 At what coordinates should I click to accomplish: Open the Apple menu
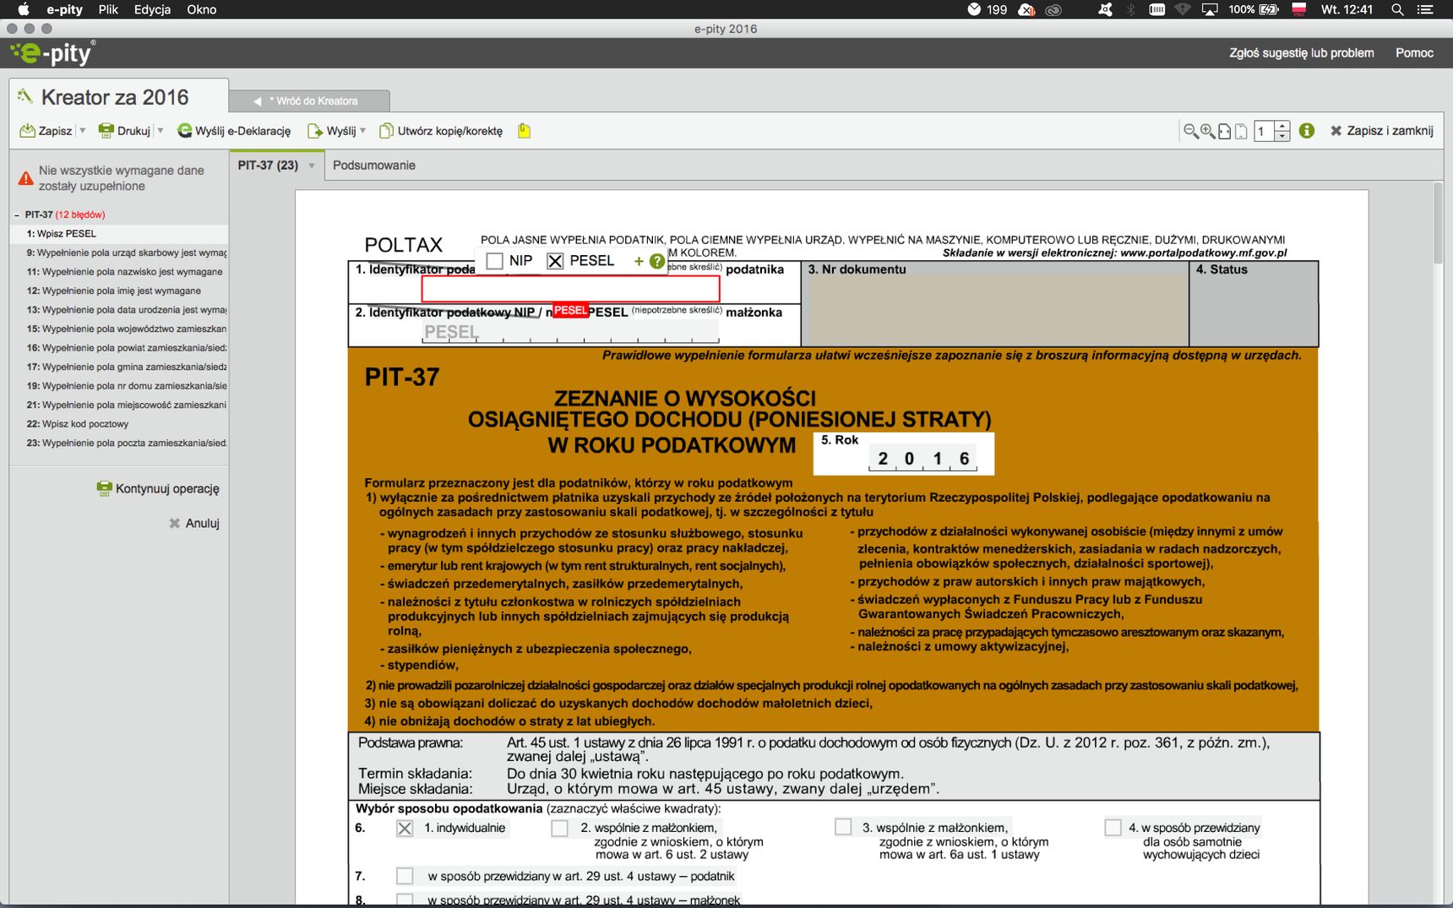pyautogui.click(x=24, y=9)
